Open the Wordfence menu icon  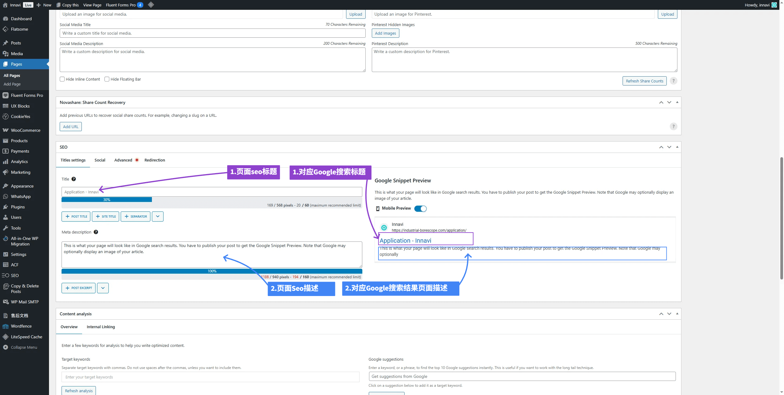6,326
